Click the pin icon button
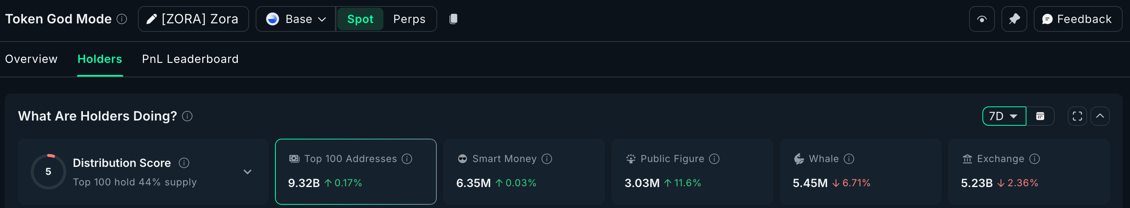Viewport: 1130px width, 208px height. 1014,19
